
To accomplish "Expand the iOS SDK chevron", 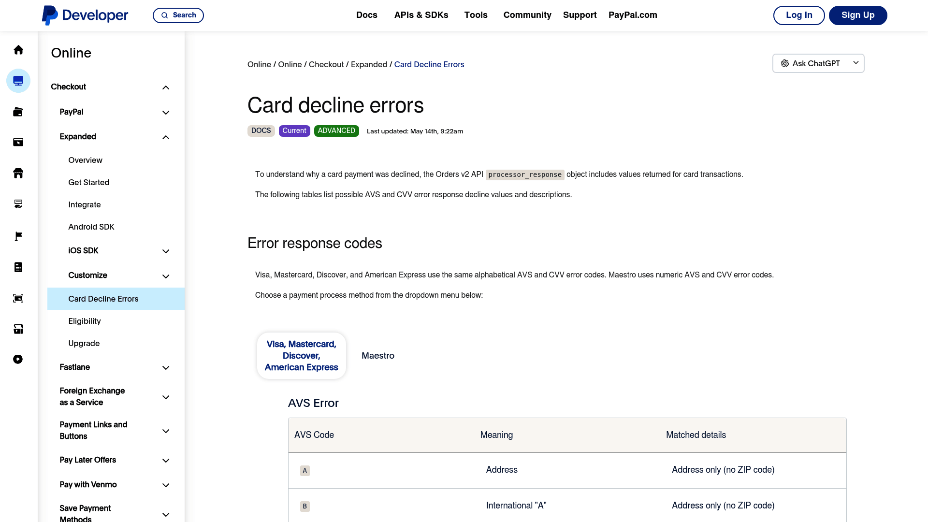I will pyautogui.click(x=166, y=251).
